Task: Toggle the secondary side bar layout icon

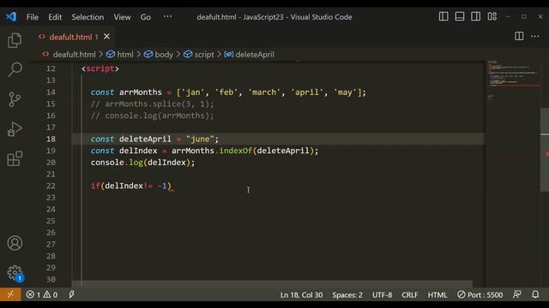Action: (475, 16)
